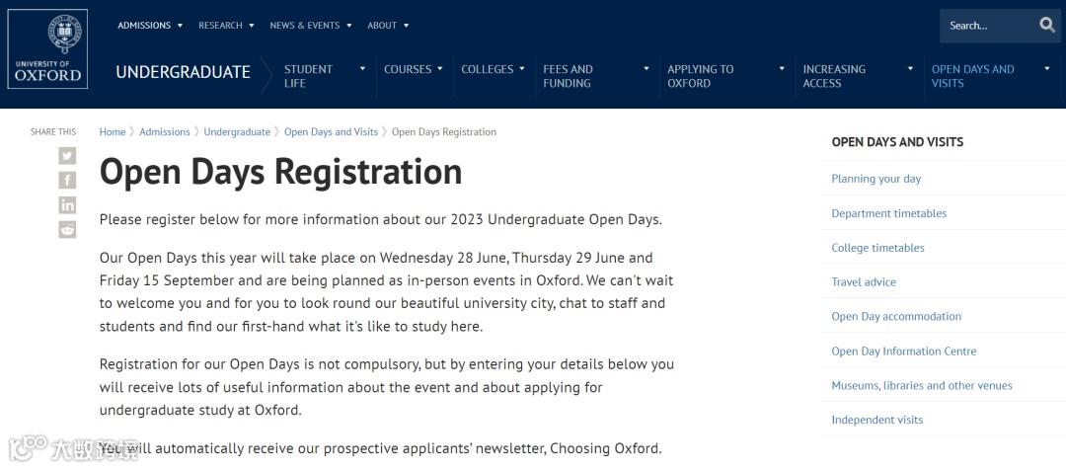Expand the News & Events dropdown arrow
The width and height of the screenshot is (1066, 469).
click(x=348, y=26)
